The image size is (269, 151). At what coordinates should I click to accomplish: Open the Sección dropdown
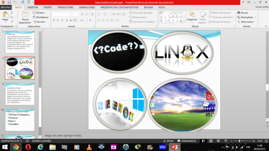click(40, 22)
